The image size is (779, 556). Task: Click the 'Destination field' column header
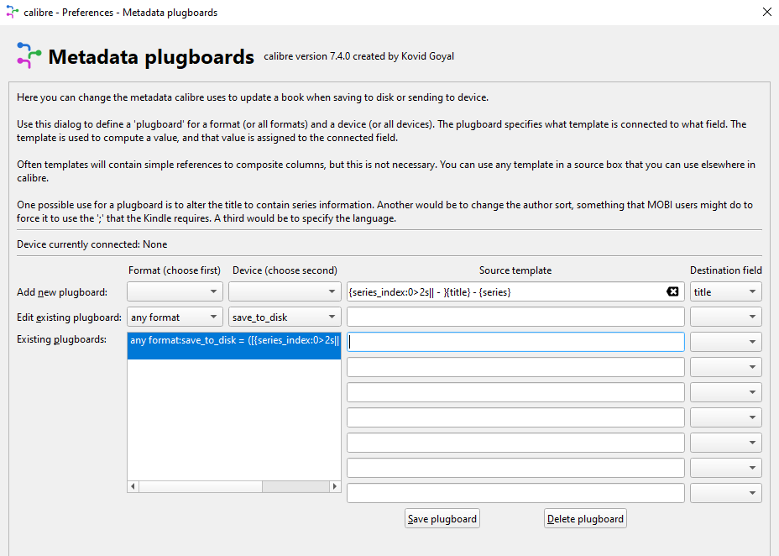725,270
